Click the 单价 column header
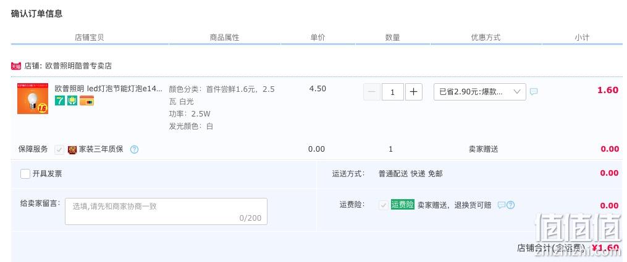Screen dimensions: 627x262 [318, 38]
